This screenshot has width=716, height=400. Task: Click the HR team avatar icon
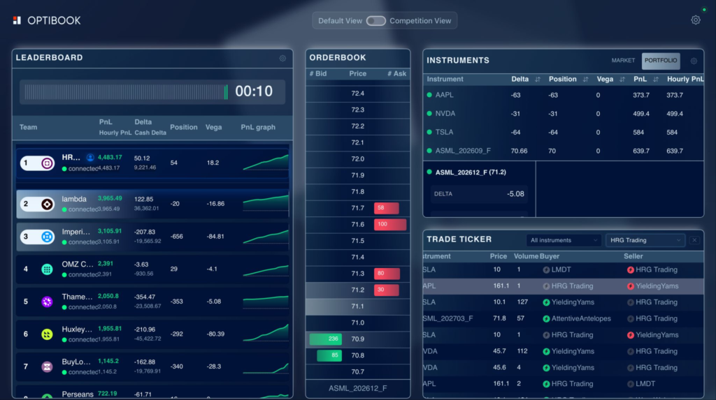tap(47, 163)
